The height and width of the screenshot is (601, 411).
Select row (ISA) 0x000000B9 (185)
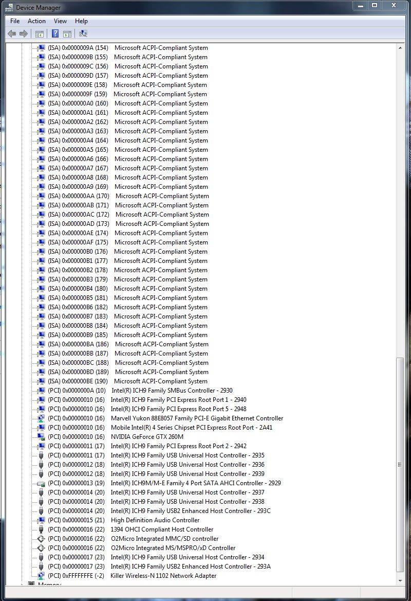[127, 335]
